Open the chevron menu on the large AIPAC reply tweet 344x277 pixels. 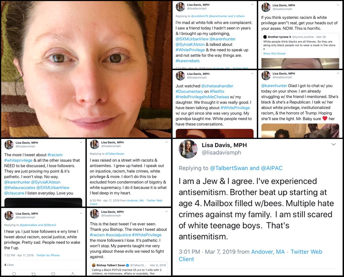[x=334, y=144]
